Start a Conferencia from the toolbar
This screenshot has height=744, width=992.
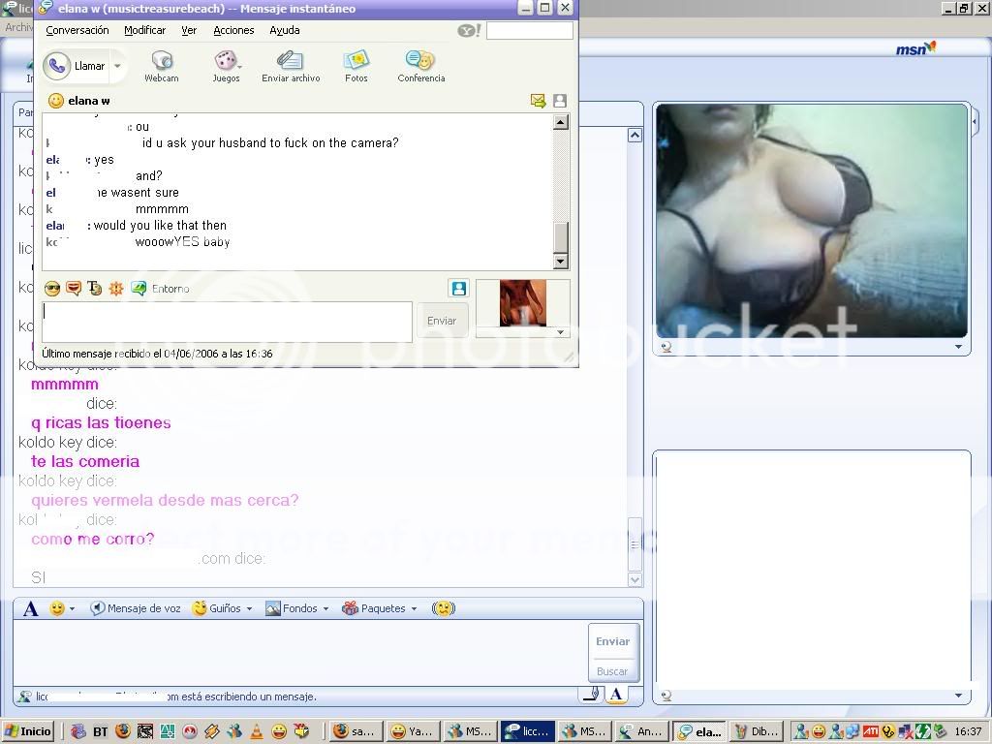pos(420,61)
